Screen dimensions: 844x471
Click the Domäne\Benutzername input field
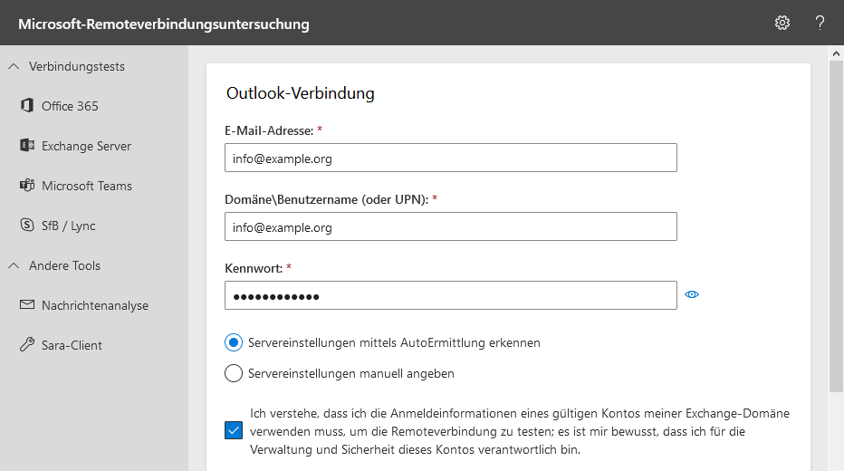point(451,226)
